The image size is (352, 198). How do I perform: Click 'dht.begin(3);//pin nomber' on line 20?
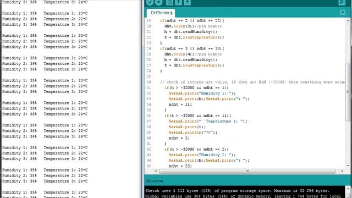(x=193, y=26)
